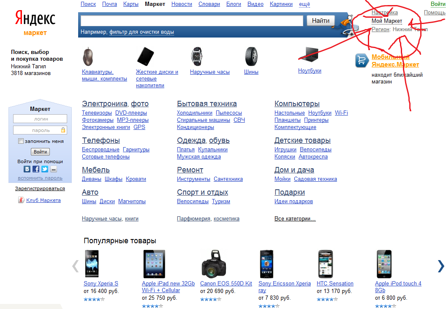Click the hard drive category image
446x309 pixels.
(x=145, y=56)
